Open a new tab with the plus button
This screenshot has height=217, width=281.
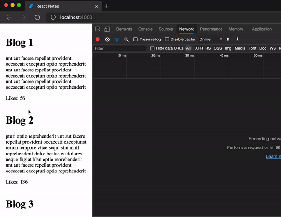pos(107,6)
